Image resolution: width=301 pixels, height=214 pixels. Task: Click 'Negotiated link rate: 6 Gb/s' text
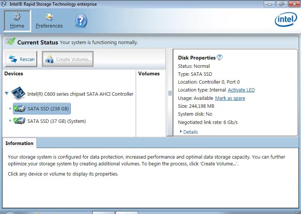click(x=208, y=122)
